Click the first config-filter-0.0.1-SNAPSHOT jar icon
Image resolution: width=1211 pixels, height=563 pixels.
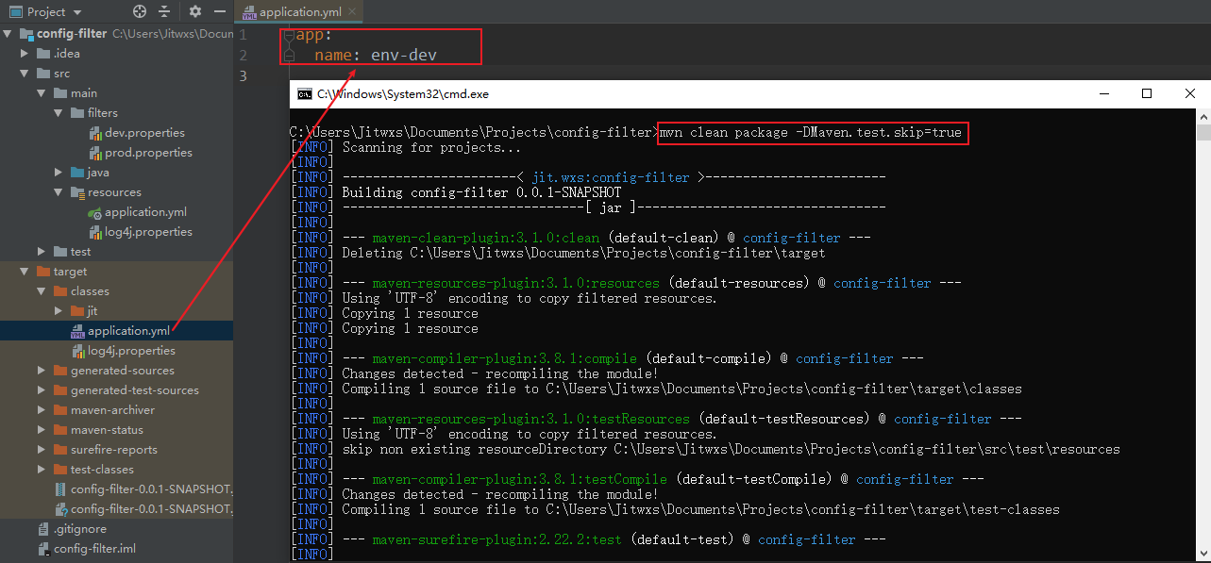click(x=60, y=489)
